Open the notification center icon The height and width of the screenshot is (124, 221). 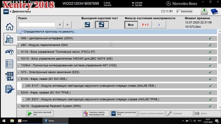coord(217,121)
